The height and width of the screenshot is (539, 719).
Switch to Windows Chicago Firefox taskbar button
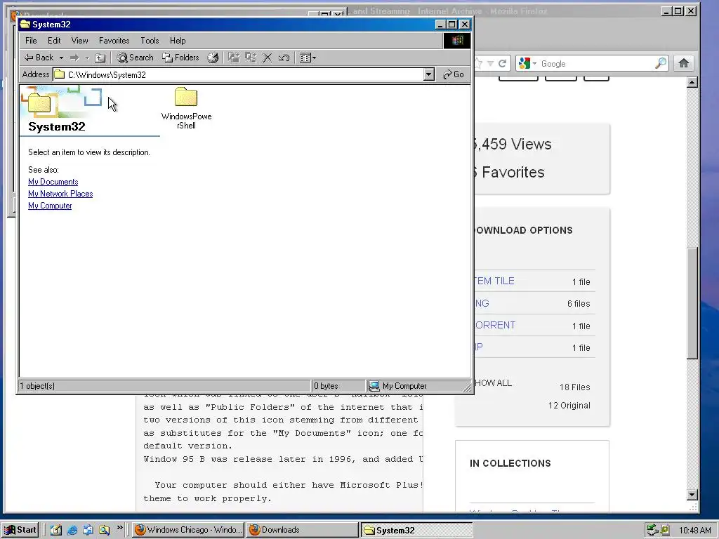[188, 530]
